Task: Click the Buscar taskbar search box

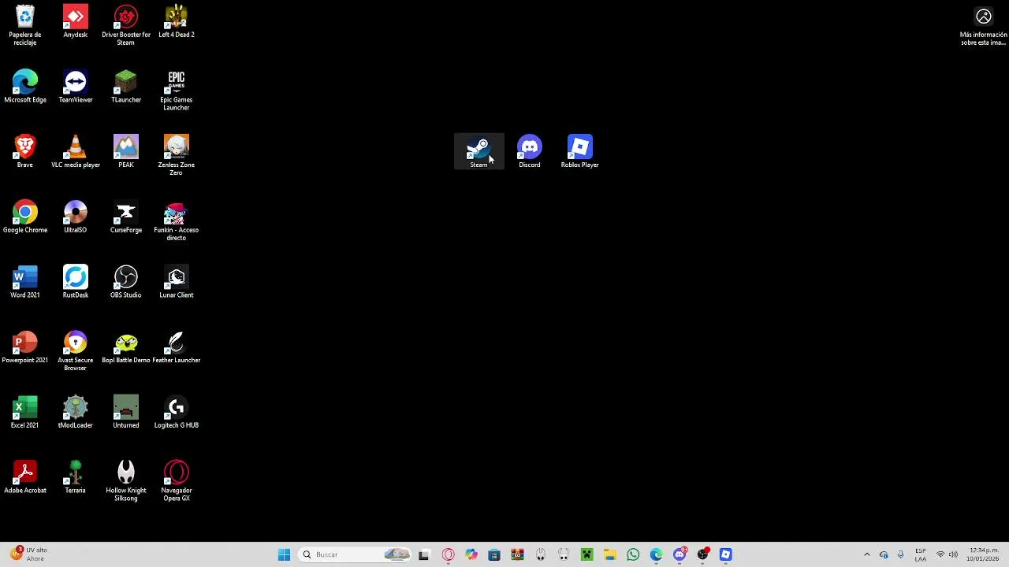Action: pyautogui.click(x=356, y=554)
